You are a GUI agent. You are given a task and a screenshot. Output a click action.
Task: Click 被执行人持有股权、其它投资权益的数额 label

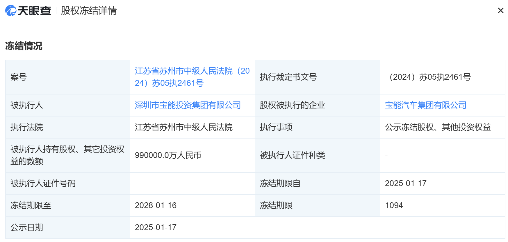tap(67, 155)
